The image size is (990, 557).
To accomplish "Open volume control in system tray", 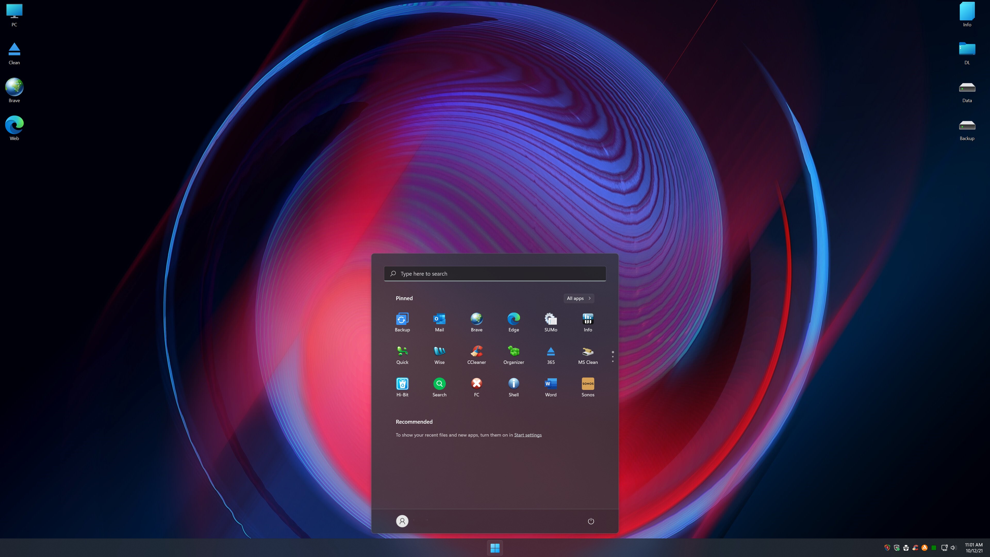I will [x=953, y=548].
